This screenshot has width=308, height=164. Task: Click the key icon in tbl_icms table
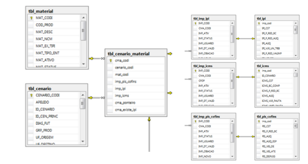pyautogui.click(x=259, y=71)
